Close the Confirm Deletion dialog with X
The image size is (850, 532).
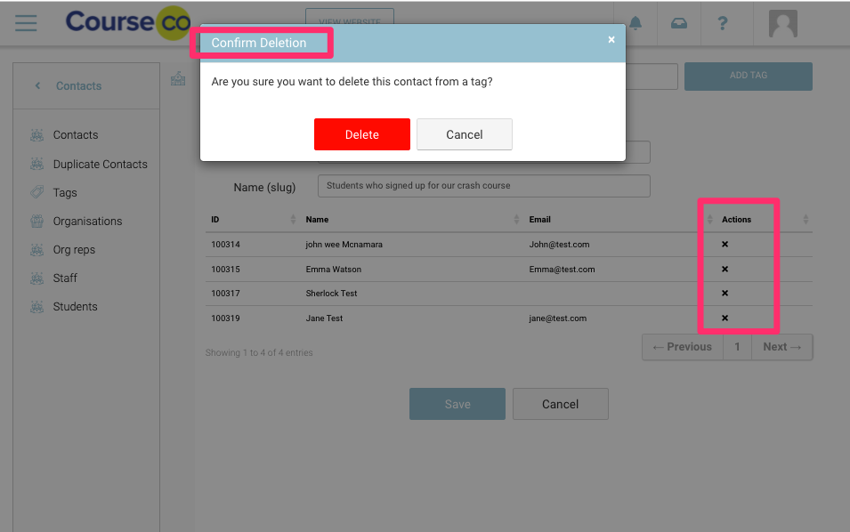tap(611, 40)
